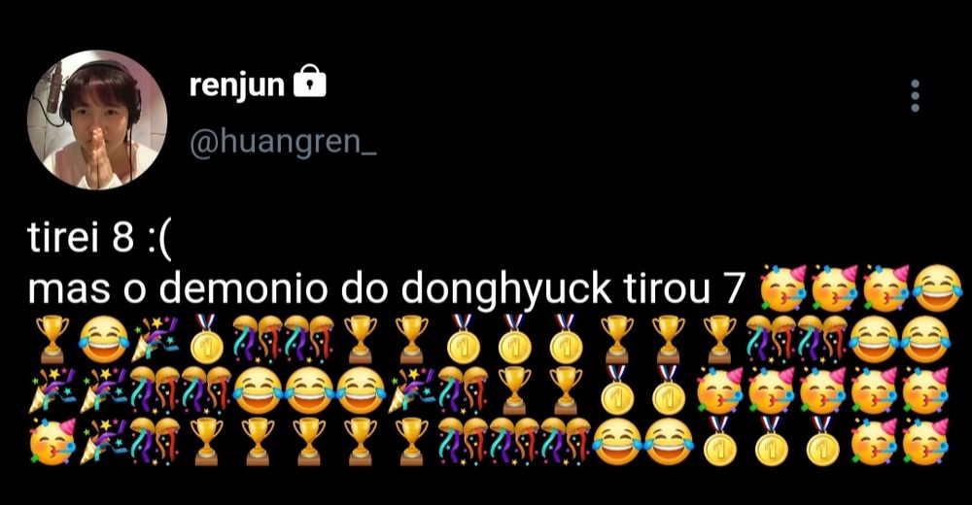Viewport: 972px width, 505px height.
Task: Click the display name renjun
Action: (236, 84)
